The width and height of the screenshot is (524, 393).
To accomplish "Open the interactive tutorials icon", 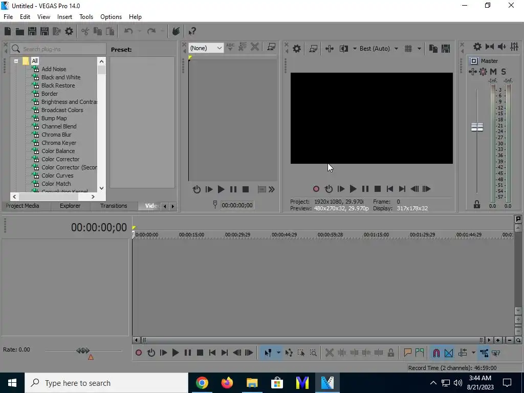I will (x=176, y=31).
